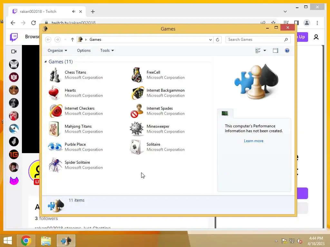
Task: Click the muted volume tray icon
Action: (300, 241)
